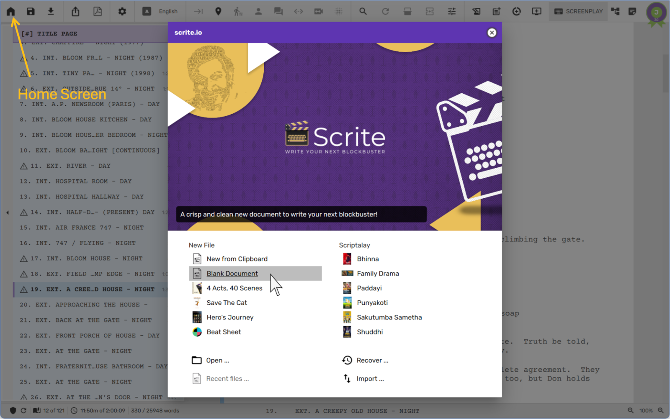670x419 pixels.
Task: Click the Structure view icon
Action: pos(615,11)
